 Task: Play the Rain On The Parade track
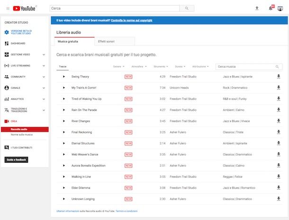pyautogui.click(x=64, y=110)
